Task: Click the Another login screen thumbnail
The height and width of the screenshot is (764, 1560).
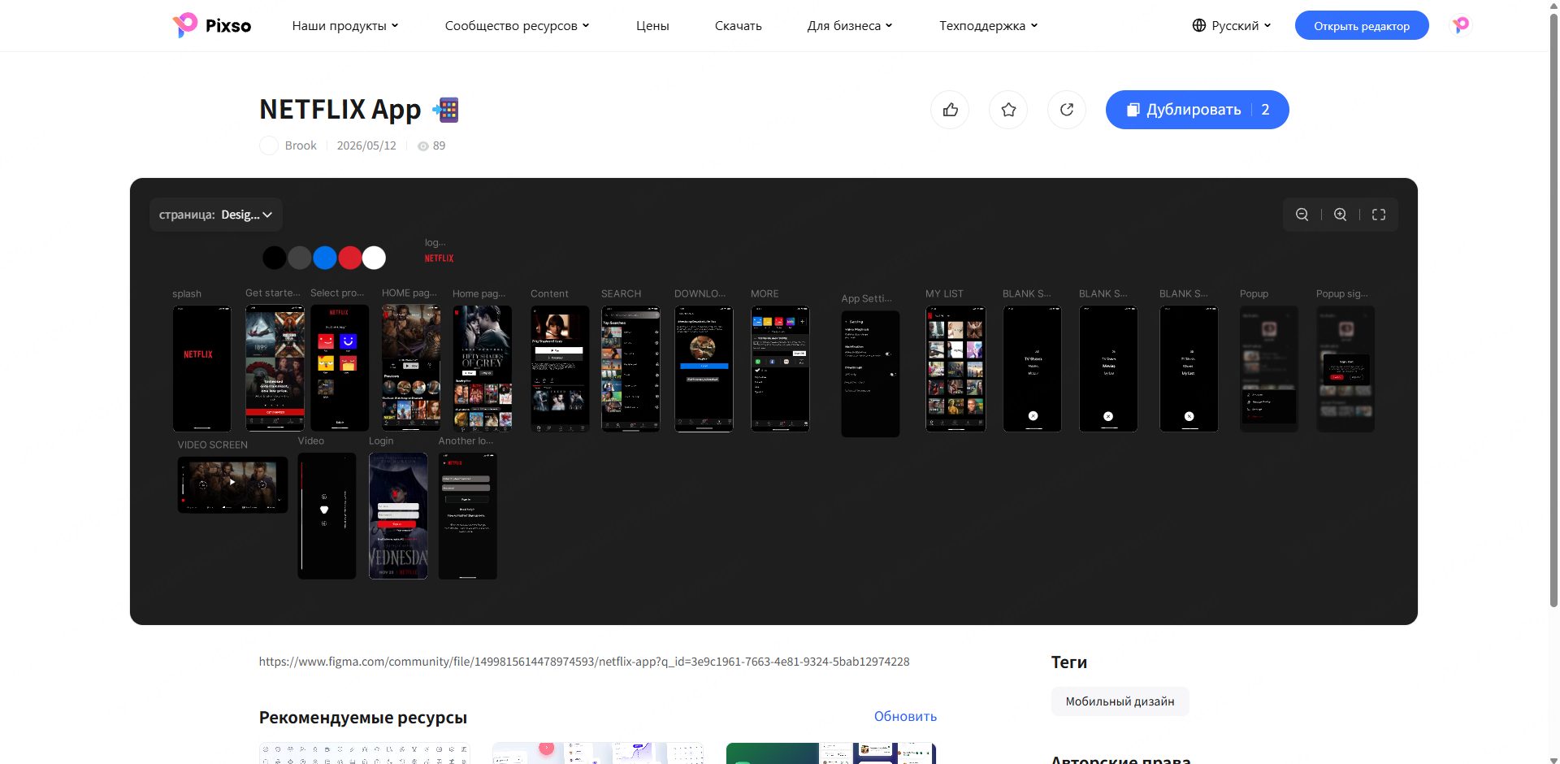Action: pos(467,516)
